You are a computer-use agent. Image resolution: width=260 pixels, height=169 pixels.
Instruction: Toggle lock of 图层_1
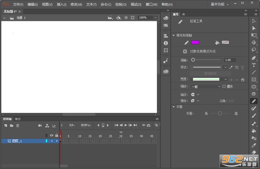point(57,141)
